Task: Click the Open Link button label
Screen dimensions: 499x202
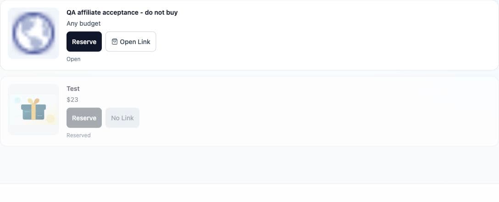Action: 135,42
